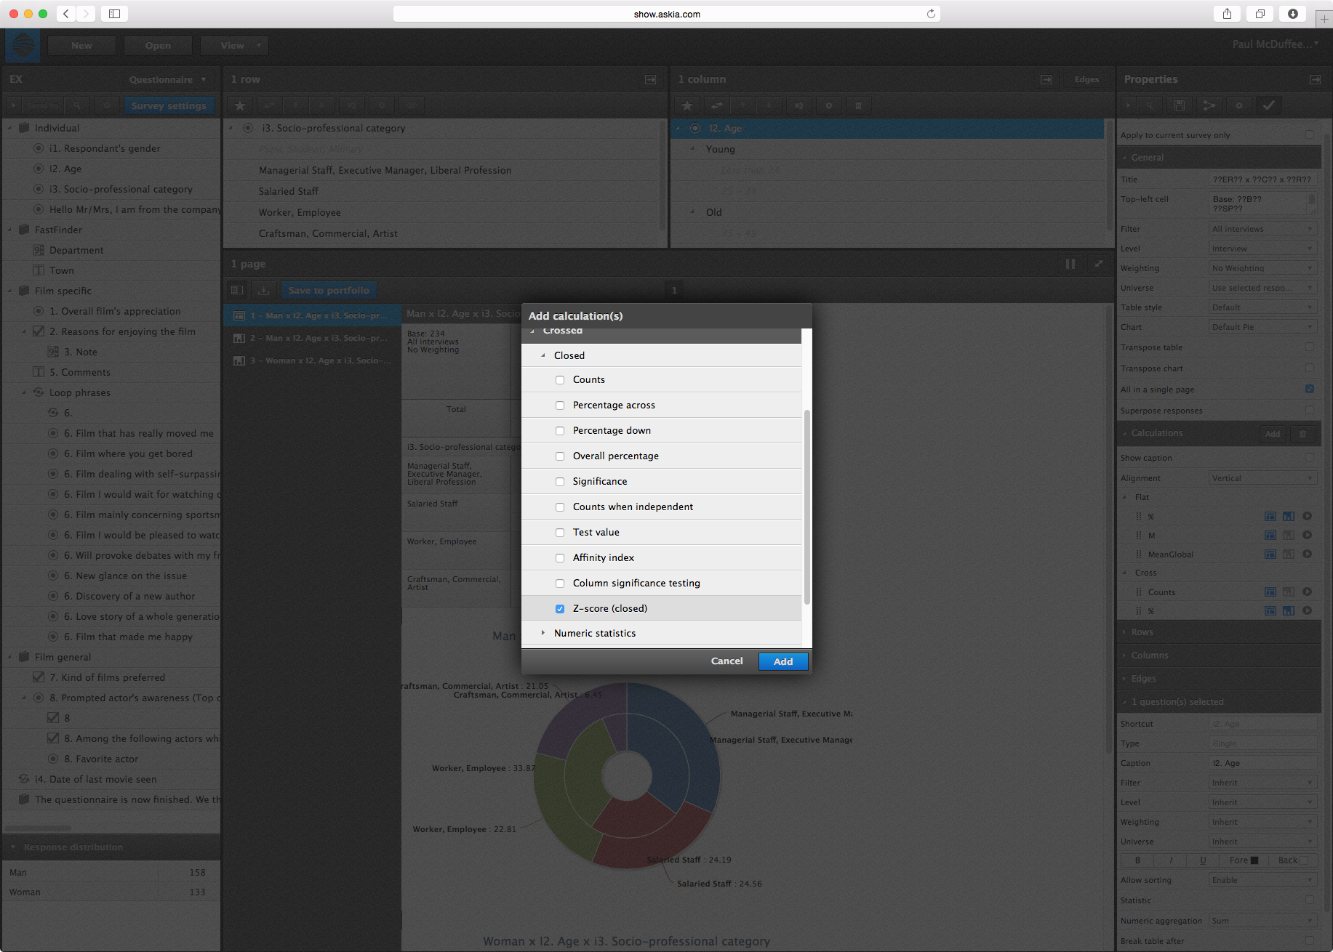This screenshot has width=1333, height=952.
Task: Cancel the Add calculation(s) dialog
Action: 726,661
